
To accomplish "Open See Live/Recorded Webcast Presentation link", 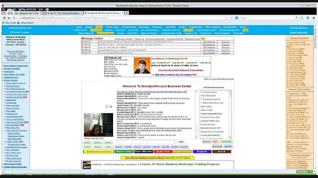I will [181, 70].
